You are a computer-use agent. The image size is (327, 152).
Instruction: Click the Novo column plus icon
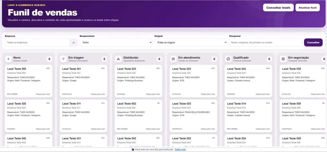[8, 59]
